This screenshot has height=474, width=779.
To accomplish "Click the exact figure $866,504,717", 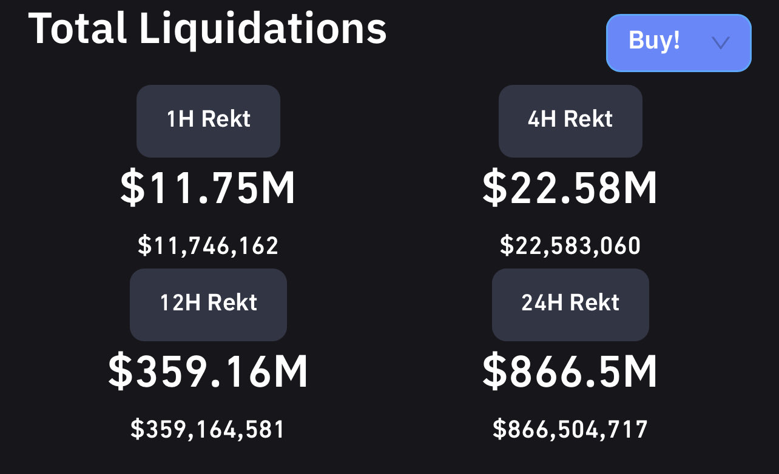I will pos(570,429).
